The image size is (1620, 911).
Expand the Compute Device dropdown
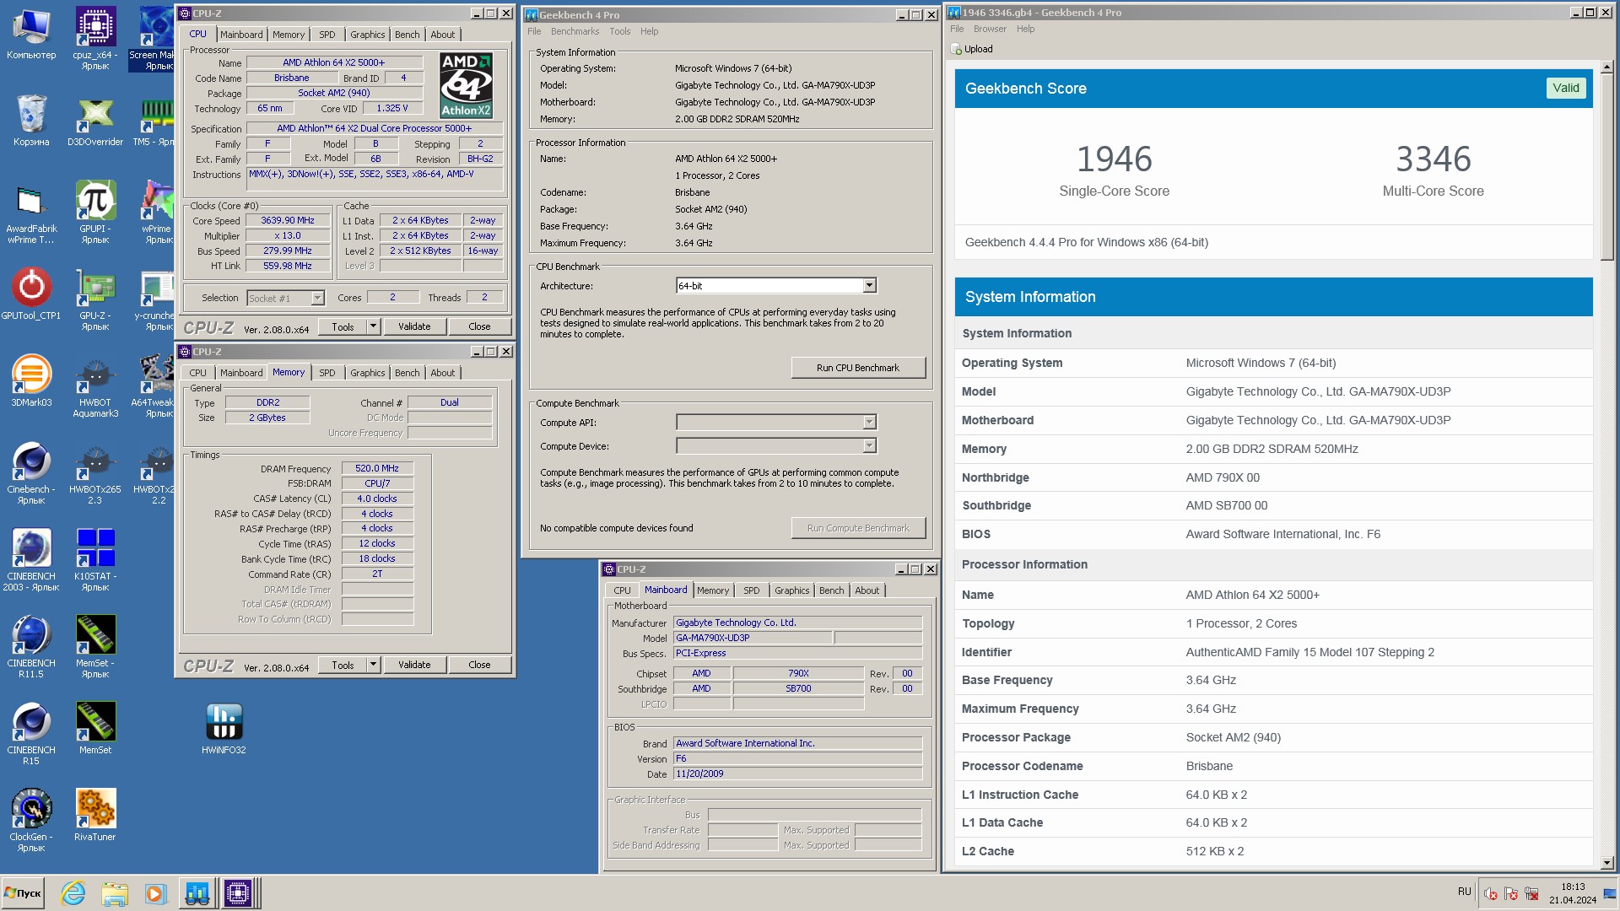click(x=869, y=445)
